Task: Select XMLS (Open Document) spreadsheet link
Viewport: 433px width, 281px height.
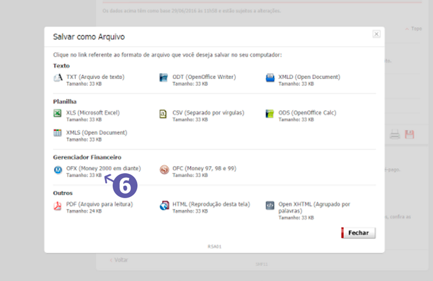Action: tap(97, 133)
